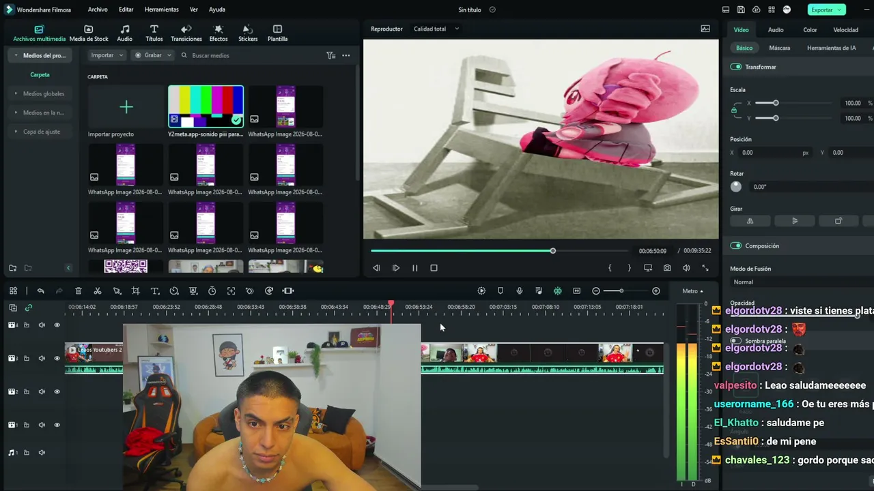Click the zoom in timeline plus button
The width and height of the screenshot is (874, 491).
656,291
